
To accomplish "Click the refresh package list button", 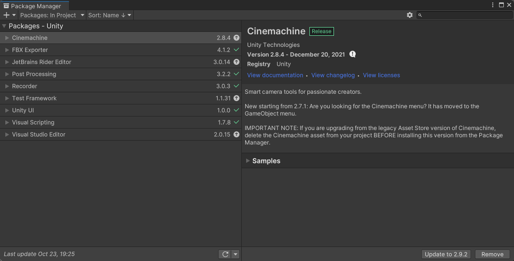I will point(225,254).
